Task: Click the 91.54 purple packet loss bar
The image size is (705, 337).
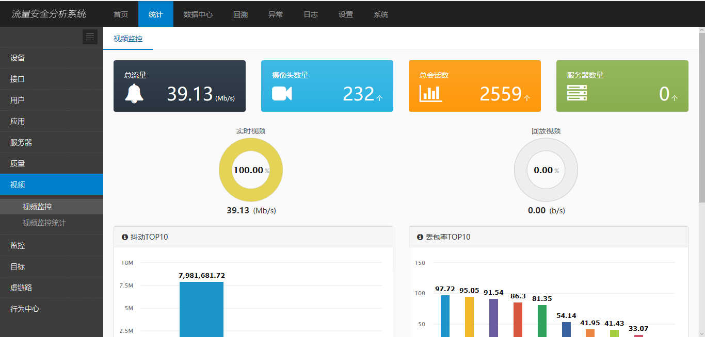Action: coord(493,318)
